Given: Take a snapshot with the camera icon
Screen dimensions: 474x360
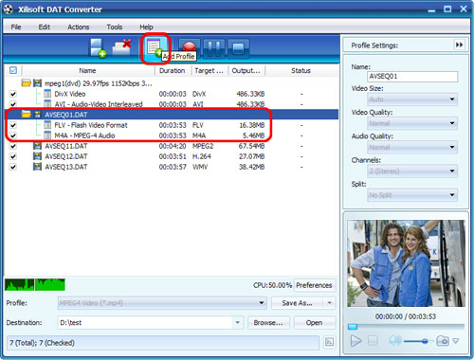Looking at the screenshot, I should point(443,341).
